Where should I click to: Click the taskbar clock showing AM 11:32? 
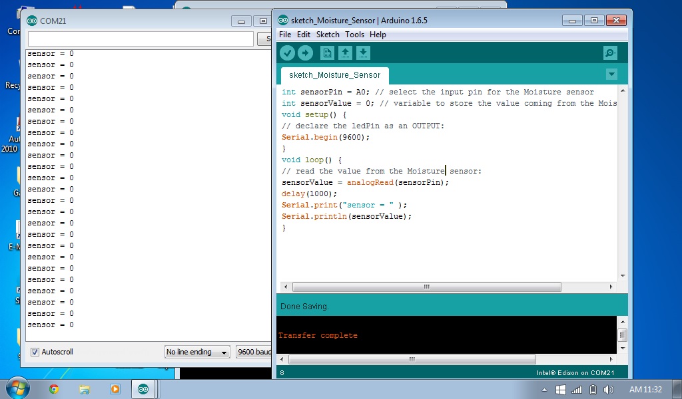(x=645, y=390)
